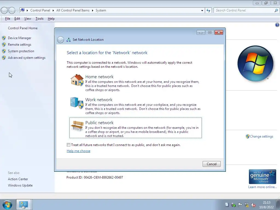Click Cancel in the network location dialog
Screen dimensions: 280x210
click(x=211, y=164)
